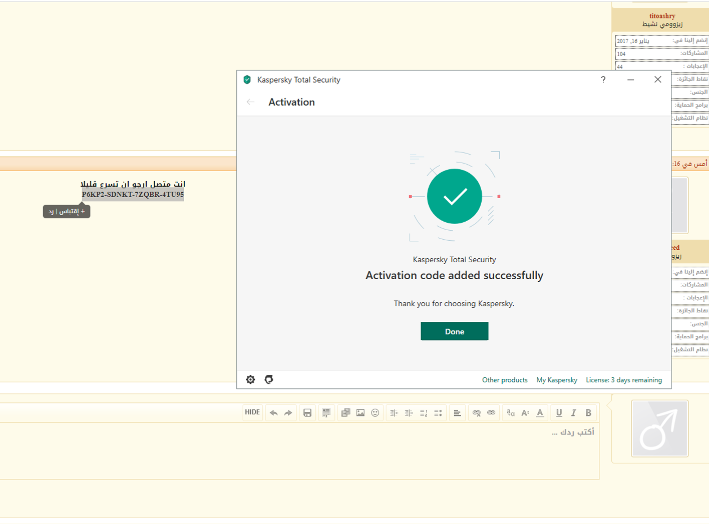Open the Other products link
709x524 pixels.
tap(505, 380)
